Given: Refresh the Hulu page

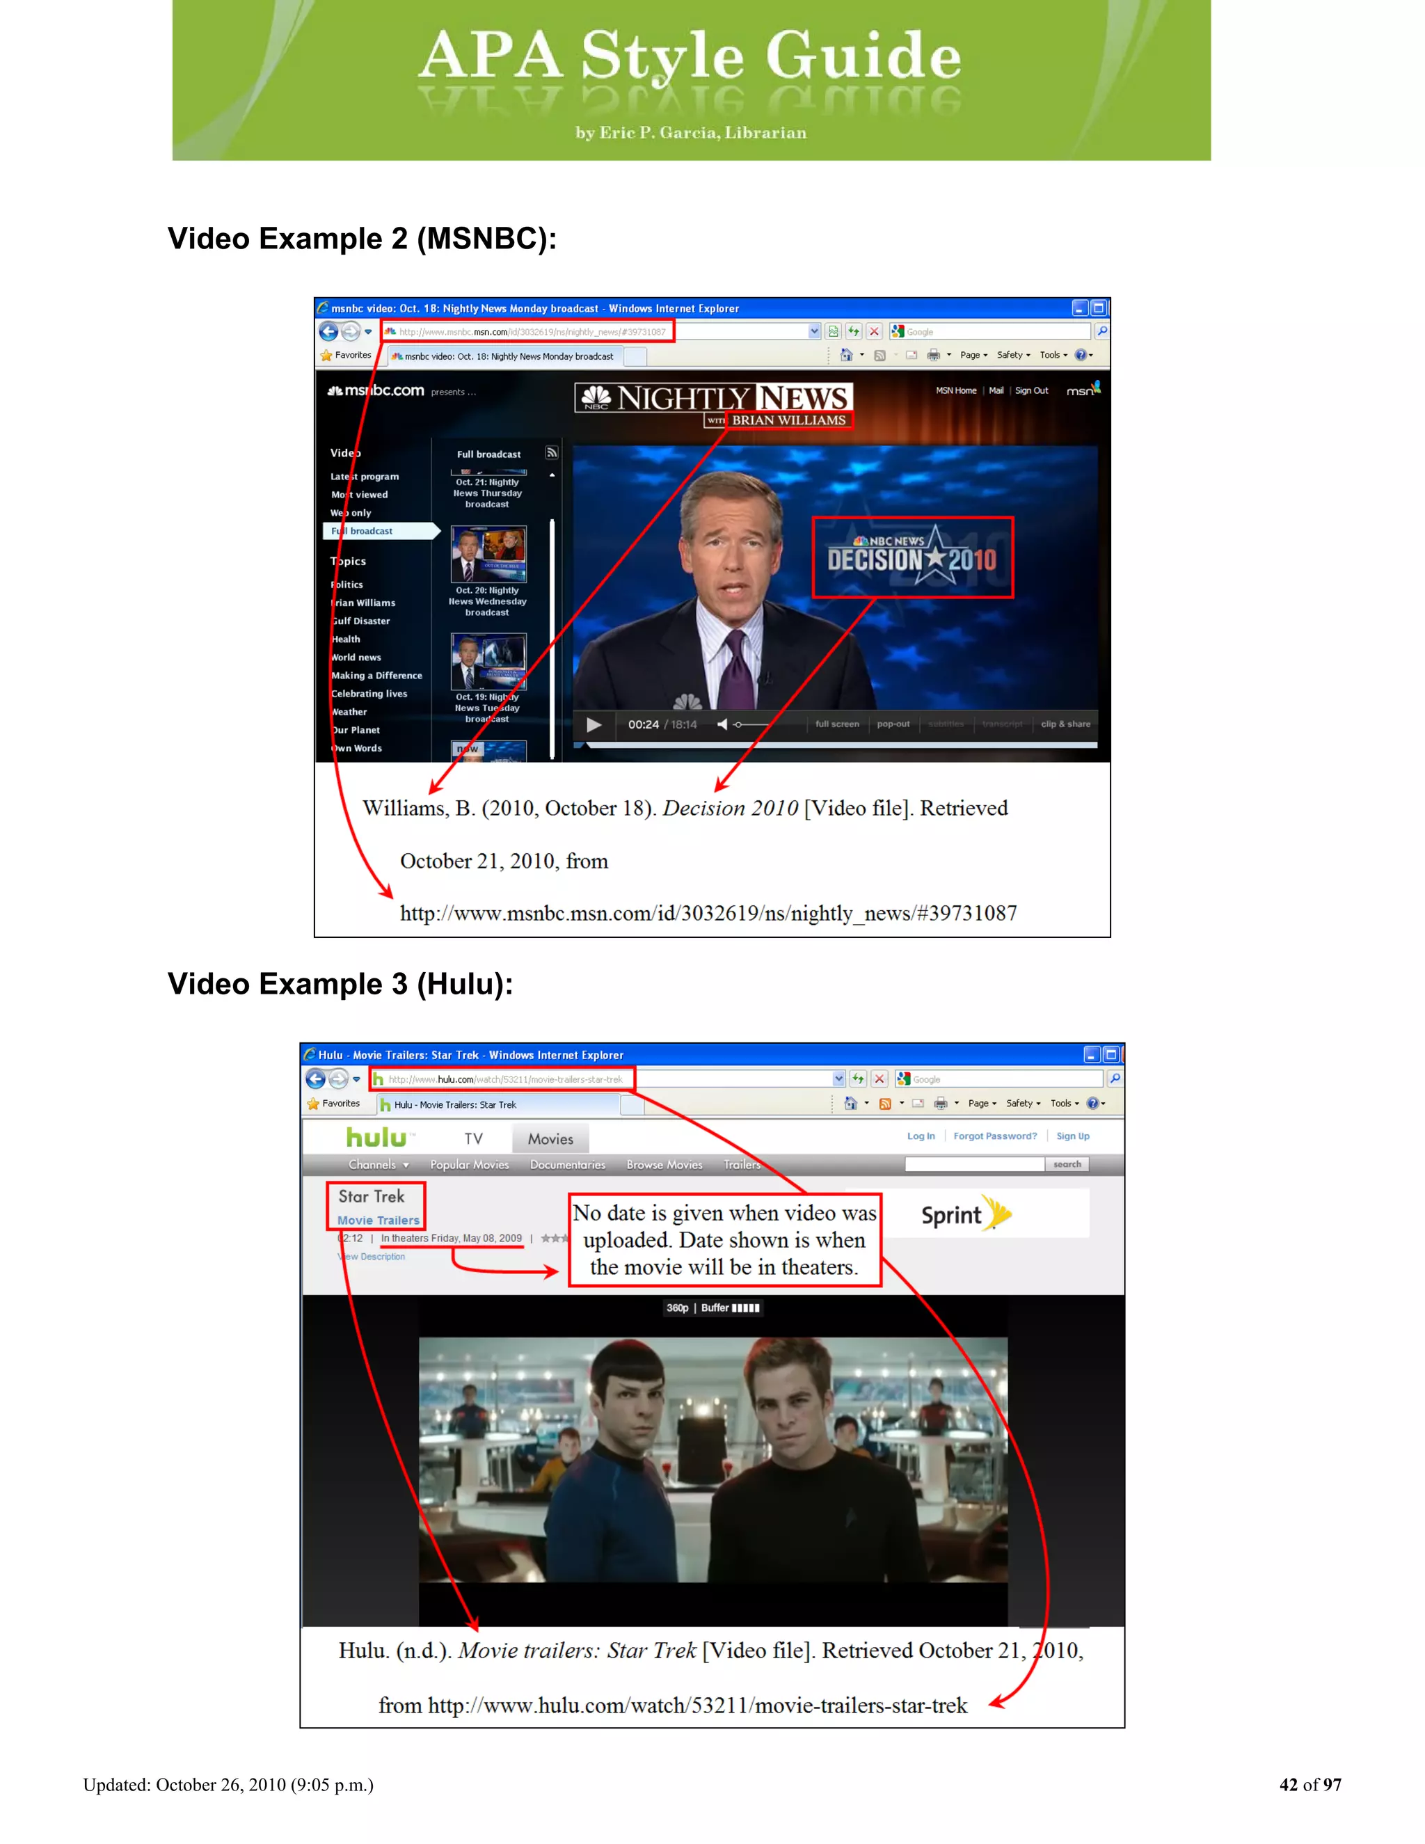Looking at the screenshot, I should (858, 1079).
